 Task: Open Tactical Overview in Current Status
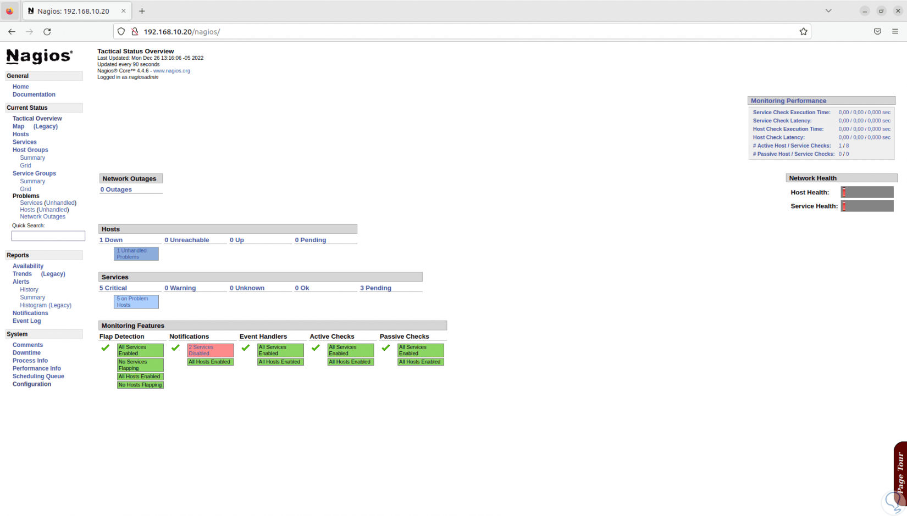[x=37, y=119]
